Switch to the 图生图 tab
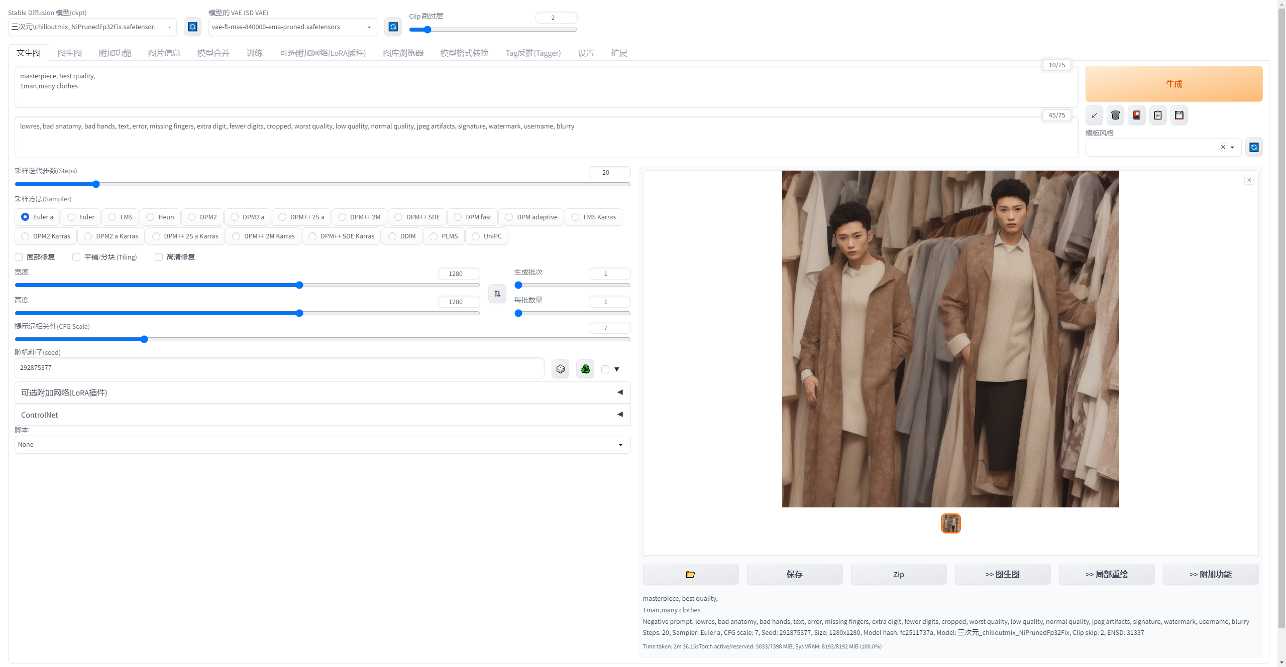 point(69,53)
